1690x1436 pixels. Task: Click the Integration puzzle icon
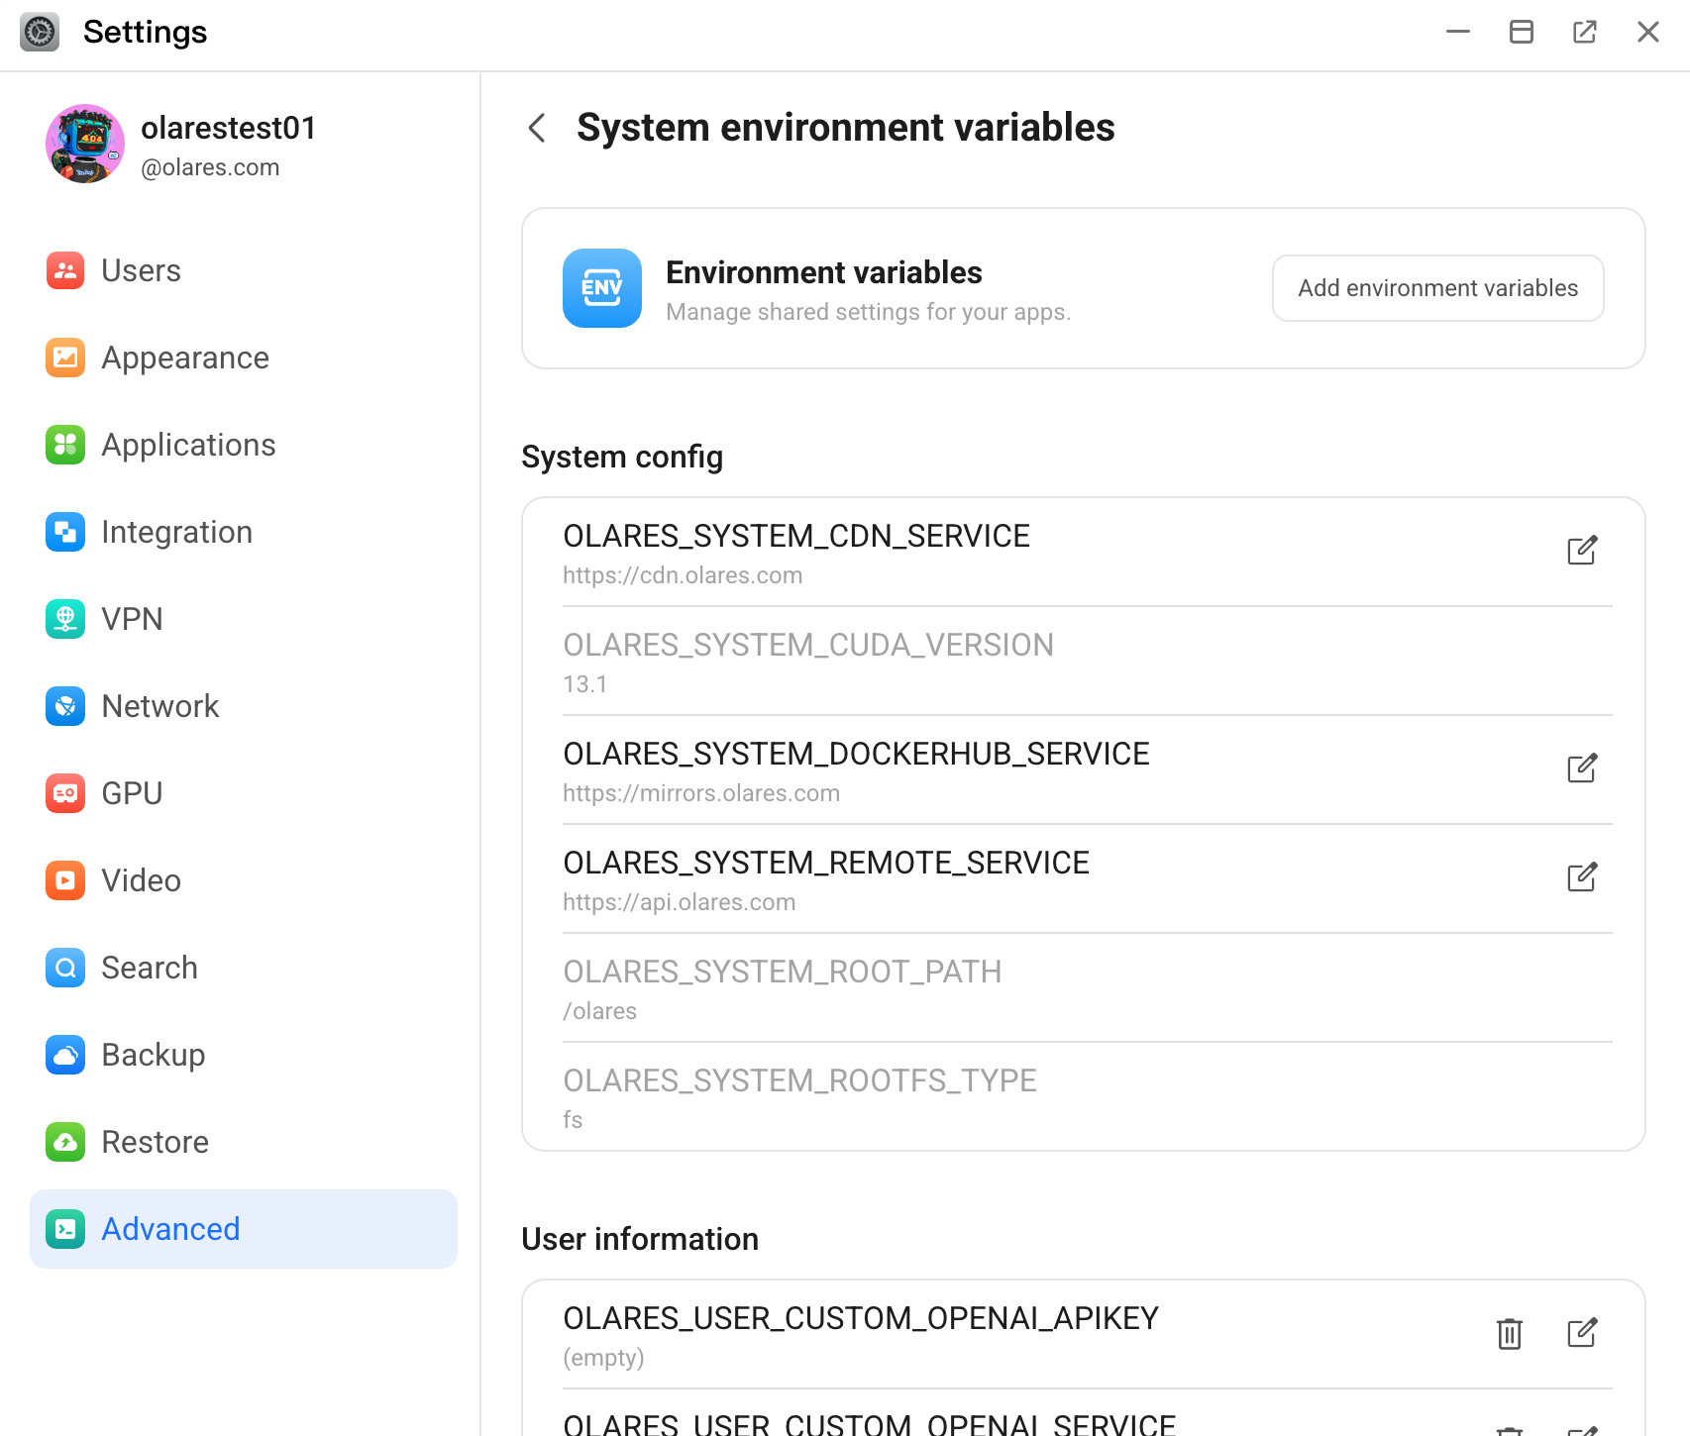[x=64, y=532]
